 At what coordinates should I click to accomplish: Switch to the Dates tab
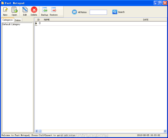point(18,20)
